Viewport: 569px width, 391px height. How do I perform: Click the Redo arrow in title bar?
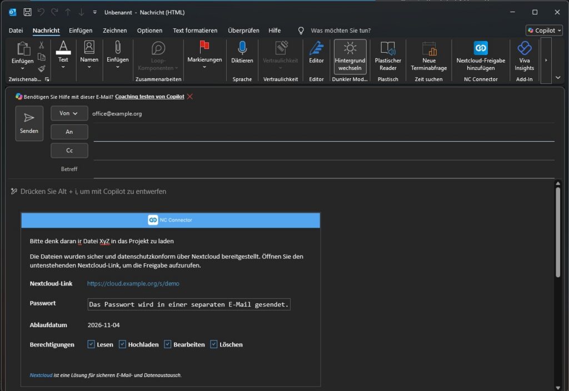[54, 12]
